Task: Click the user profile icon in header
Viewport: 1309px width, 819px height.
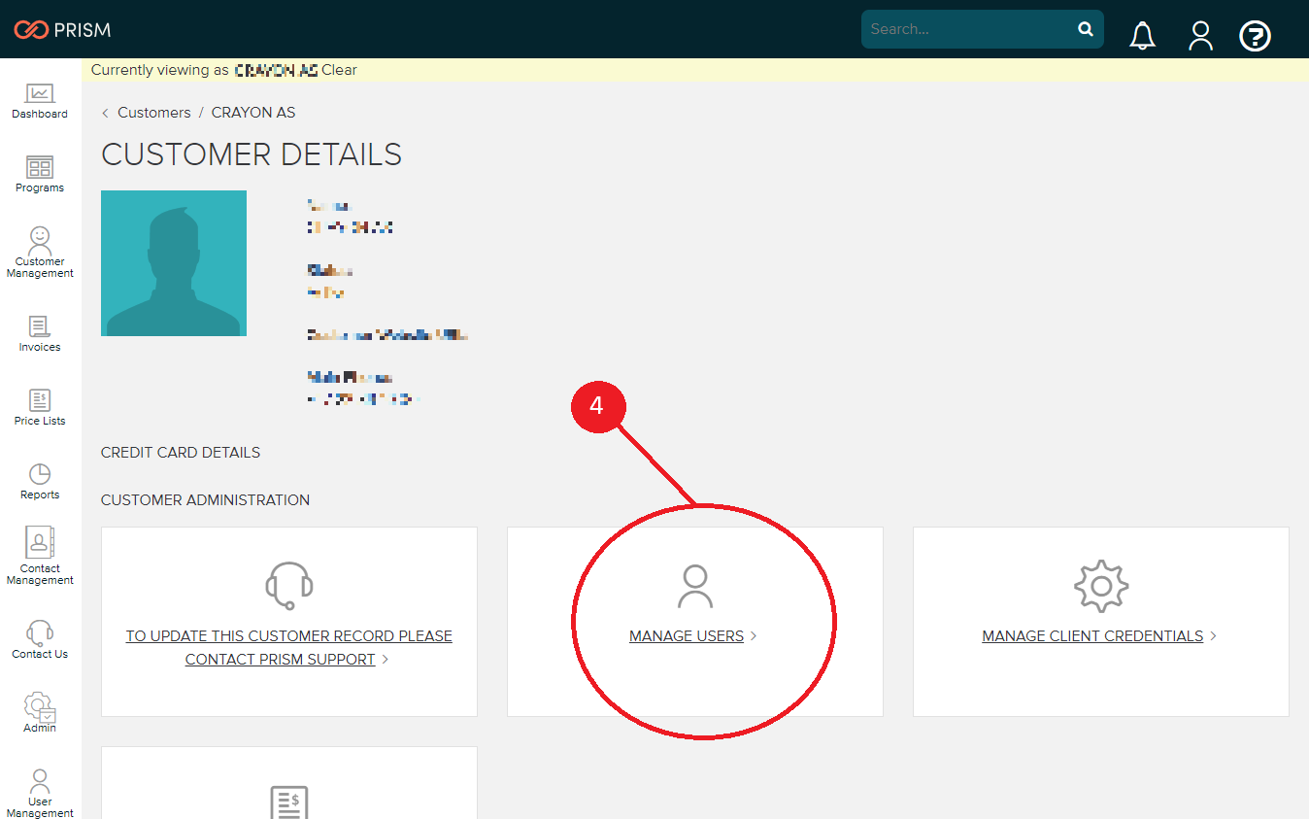Action: 1200,36
